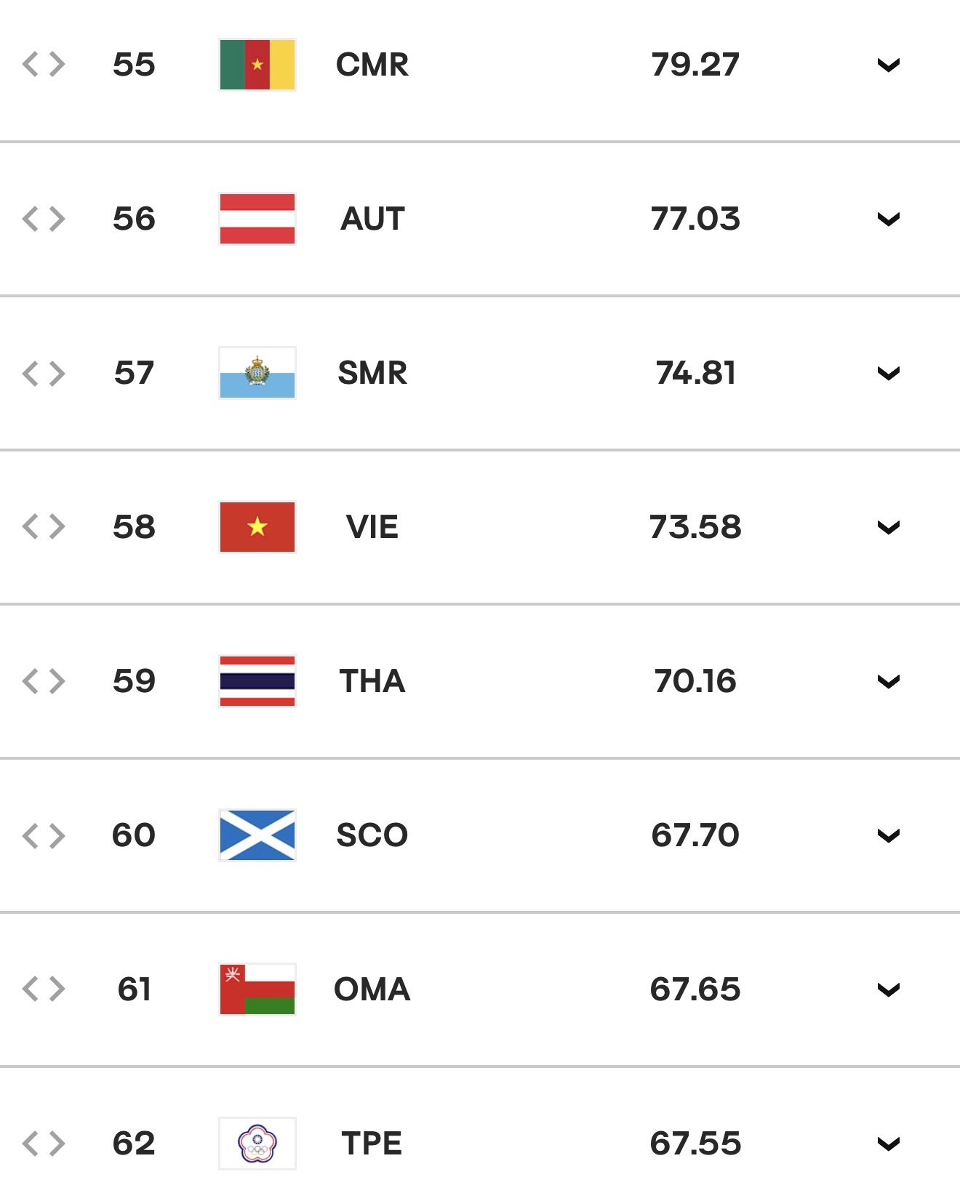Click the Scotland flag icon

257,835
